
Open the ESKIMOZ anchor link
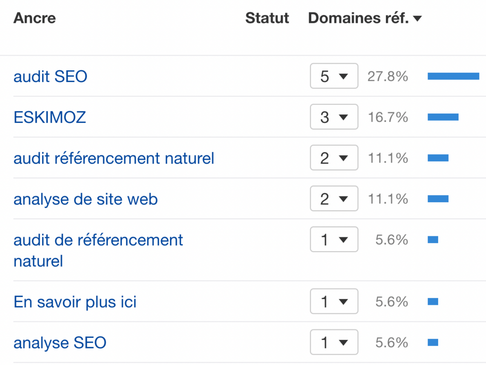49,117
